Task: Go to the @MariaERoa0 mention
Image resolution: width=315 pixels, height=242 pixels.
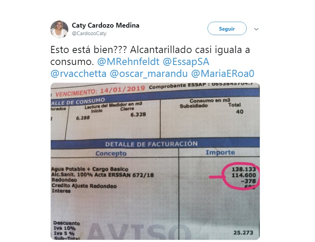Action: click(222, 74)
